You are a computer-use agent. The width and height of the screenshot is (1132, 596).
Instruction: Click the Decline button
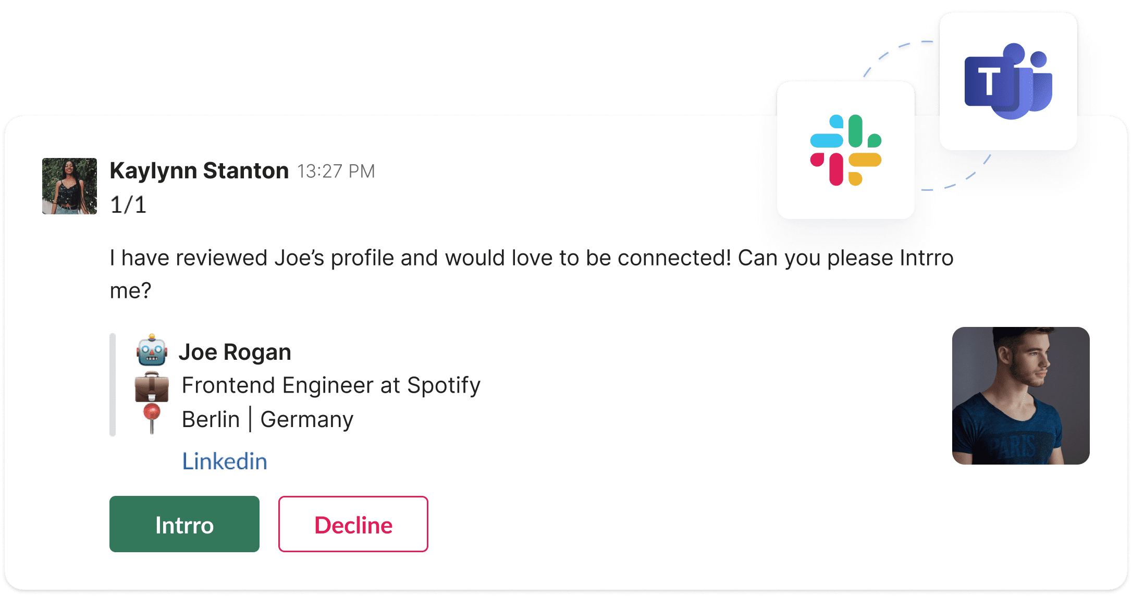click(353, 524)
